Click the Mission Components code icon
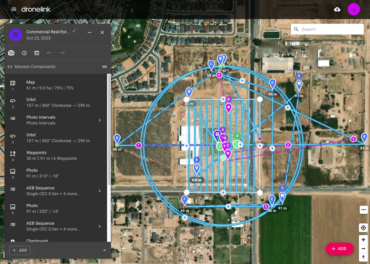This screenshot has height=264, width=370. pos(10,67)
